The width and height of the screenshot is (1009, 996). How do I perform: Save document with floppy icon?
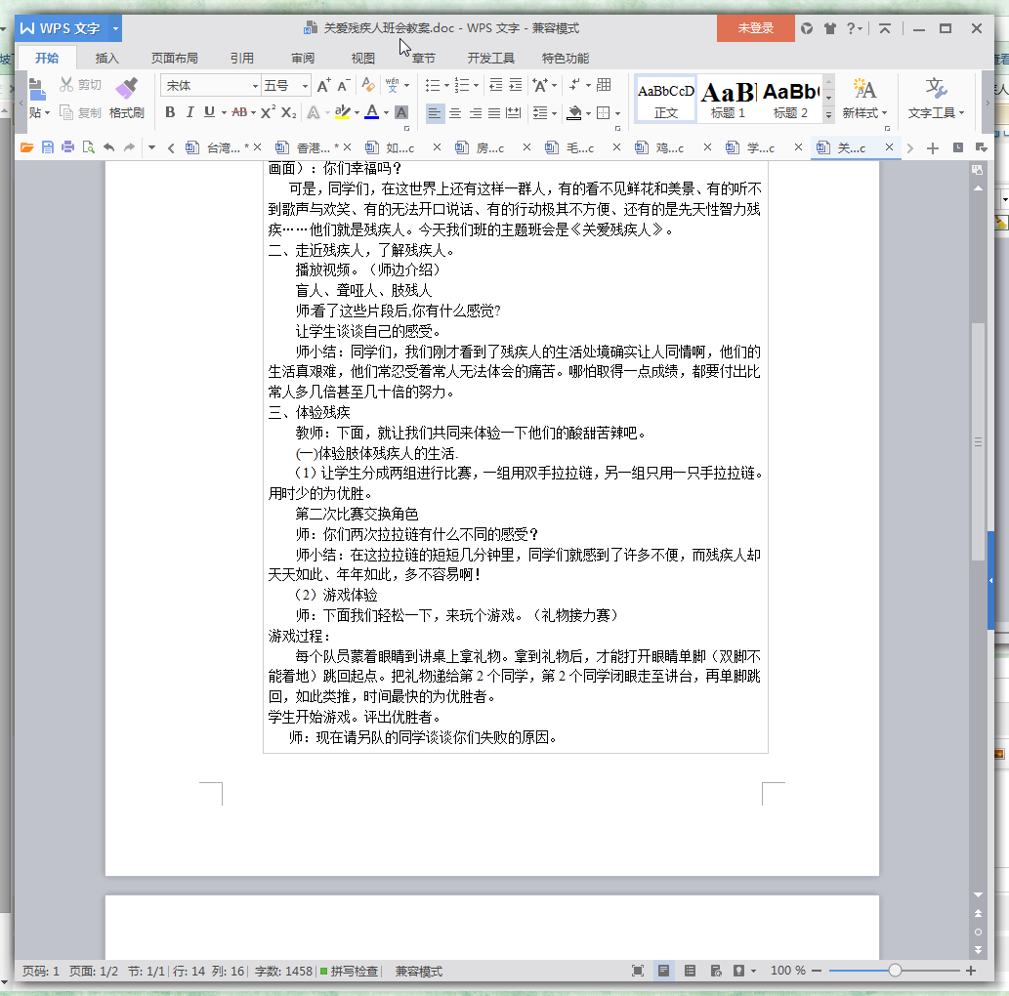click(48, 147)
